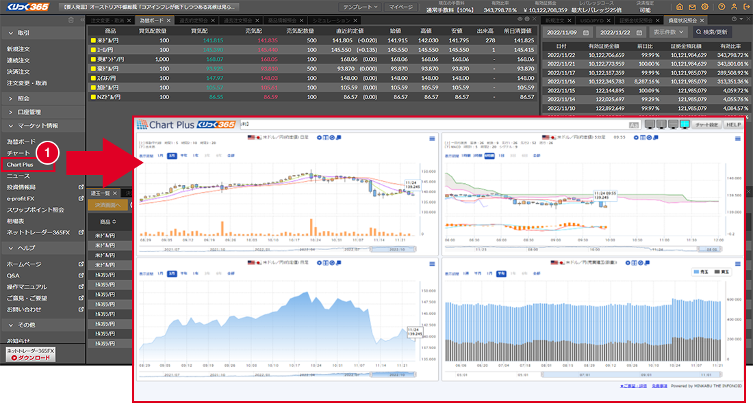The height and width of the screenshot is (410, 753).
Task: Select the 3月 range on the daily candlestick chart
Action: (x=171, y=156)
